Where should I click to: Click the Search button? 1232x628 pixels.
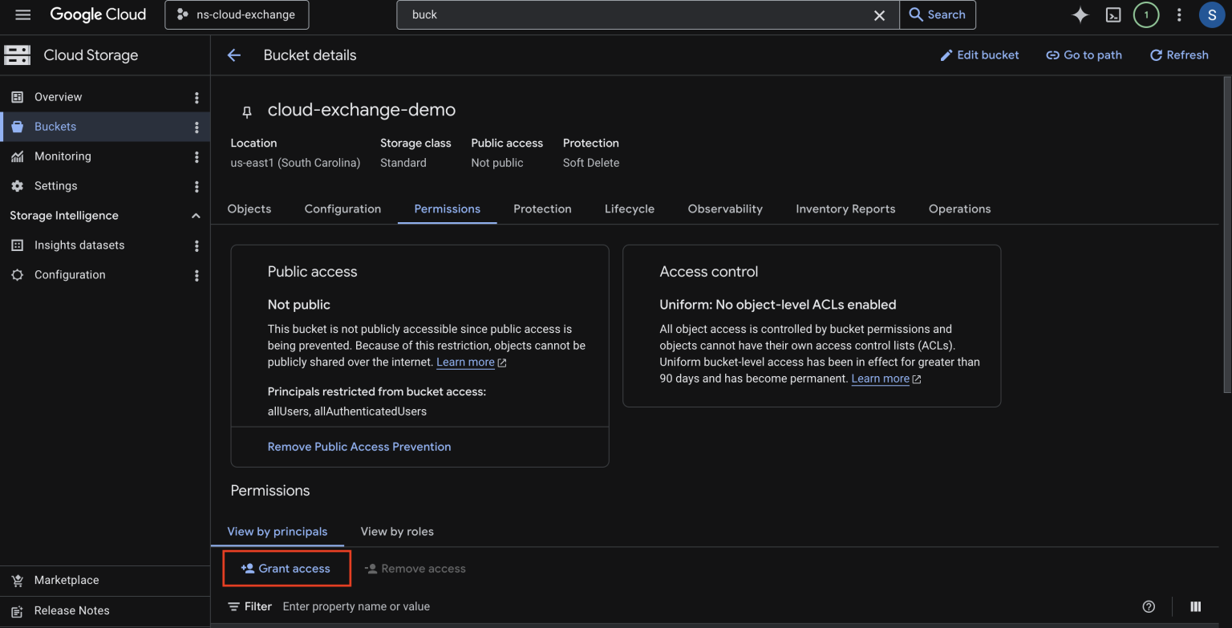(x=937, y=15)
